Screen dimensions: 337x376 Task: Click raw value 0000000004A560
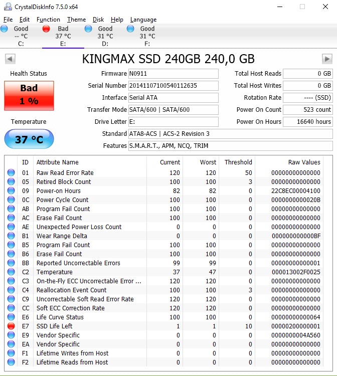pyautogui.click(x=296, y=335)
